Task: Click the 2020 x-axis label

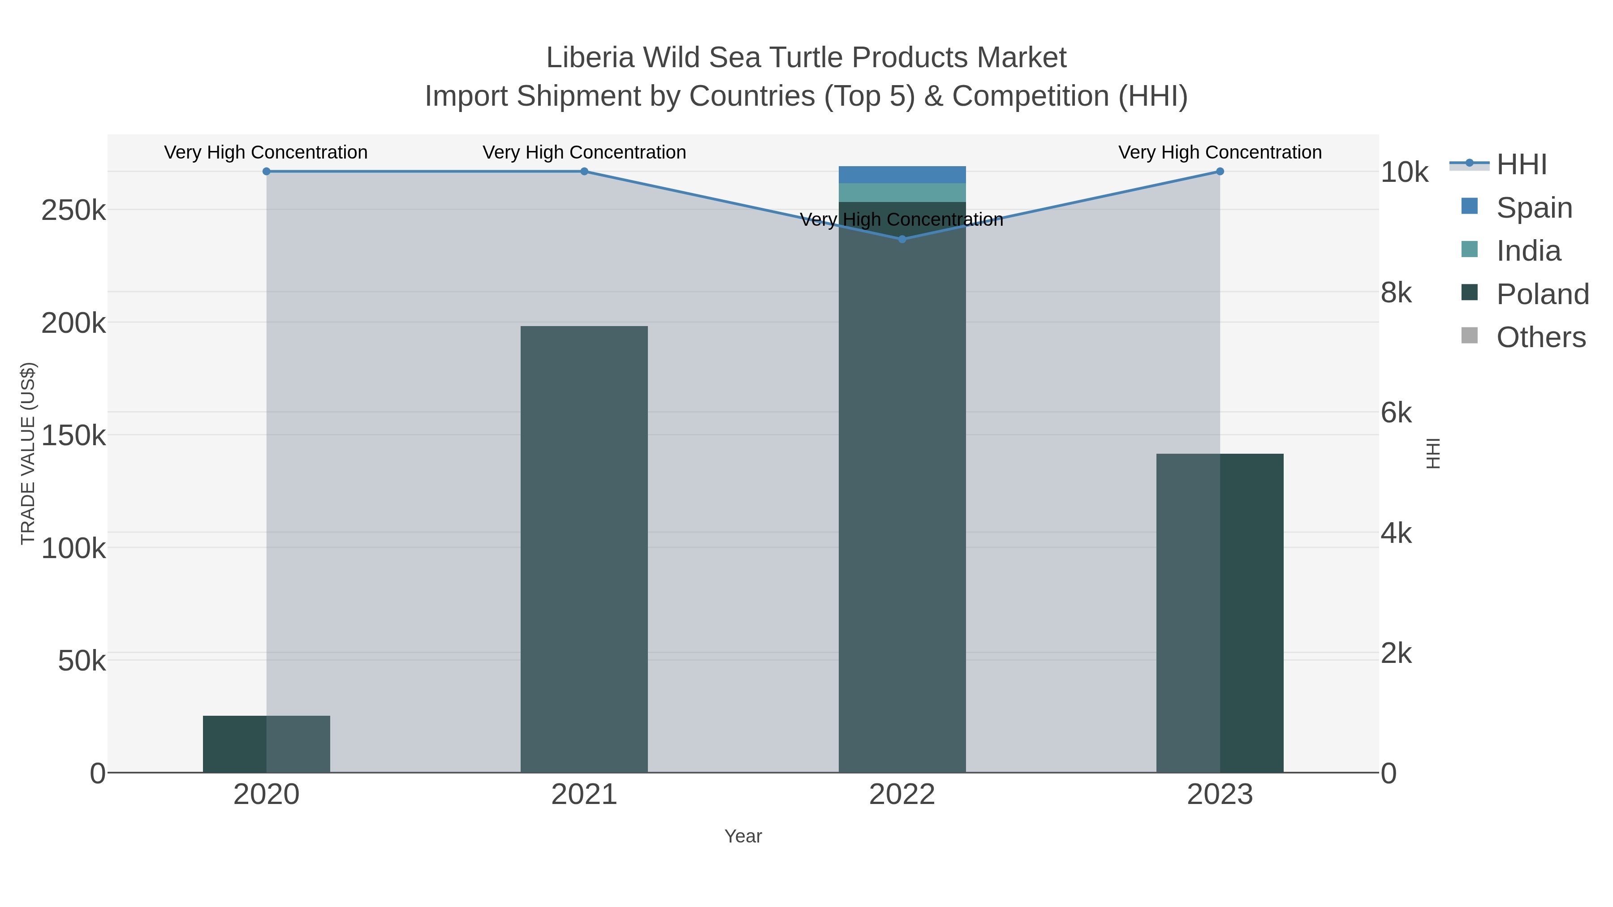Action: pyautogui.click(x=266, y=795)
